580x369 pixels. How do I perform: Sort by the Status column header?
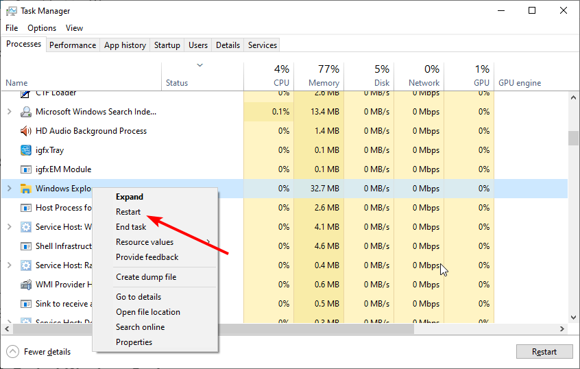coord(177,83)
